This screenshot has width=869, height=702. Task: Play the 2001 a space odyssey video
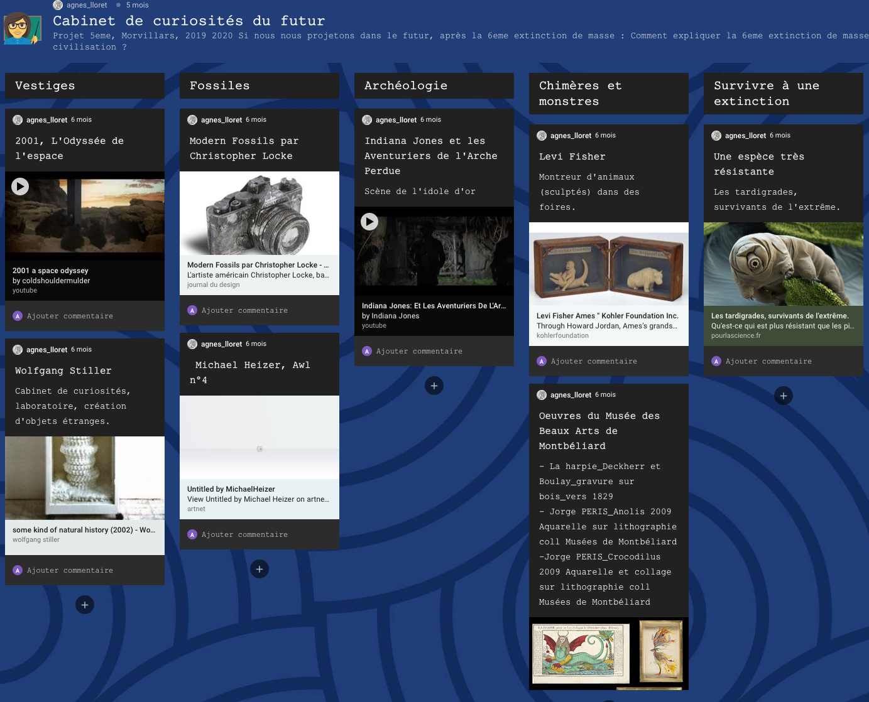point(20,186)
